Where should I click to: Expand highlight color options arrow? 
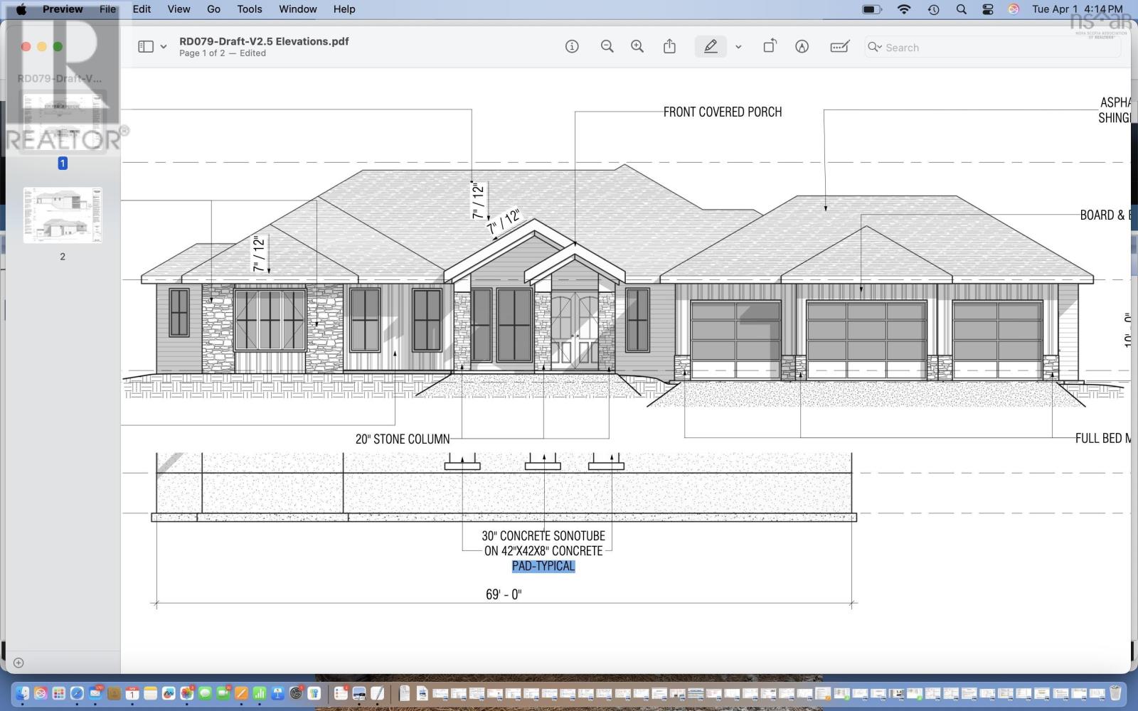[x=738, y=47]
